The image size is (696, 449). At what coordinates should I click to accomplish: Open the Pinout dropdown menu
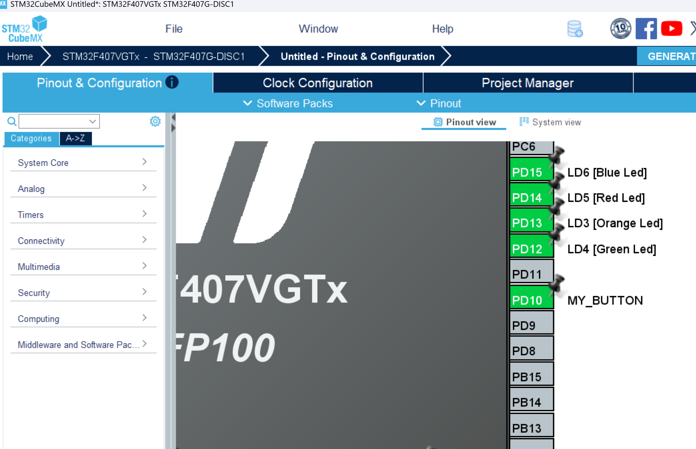coord(439,103)
